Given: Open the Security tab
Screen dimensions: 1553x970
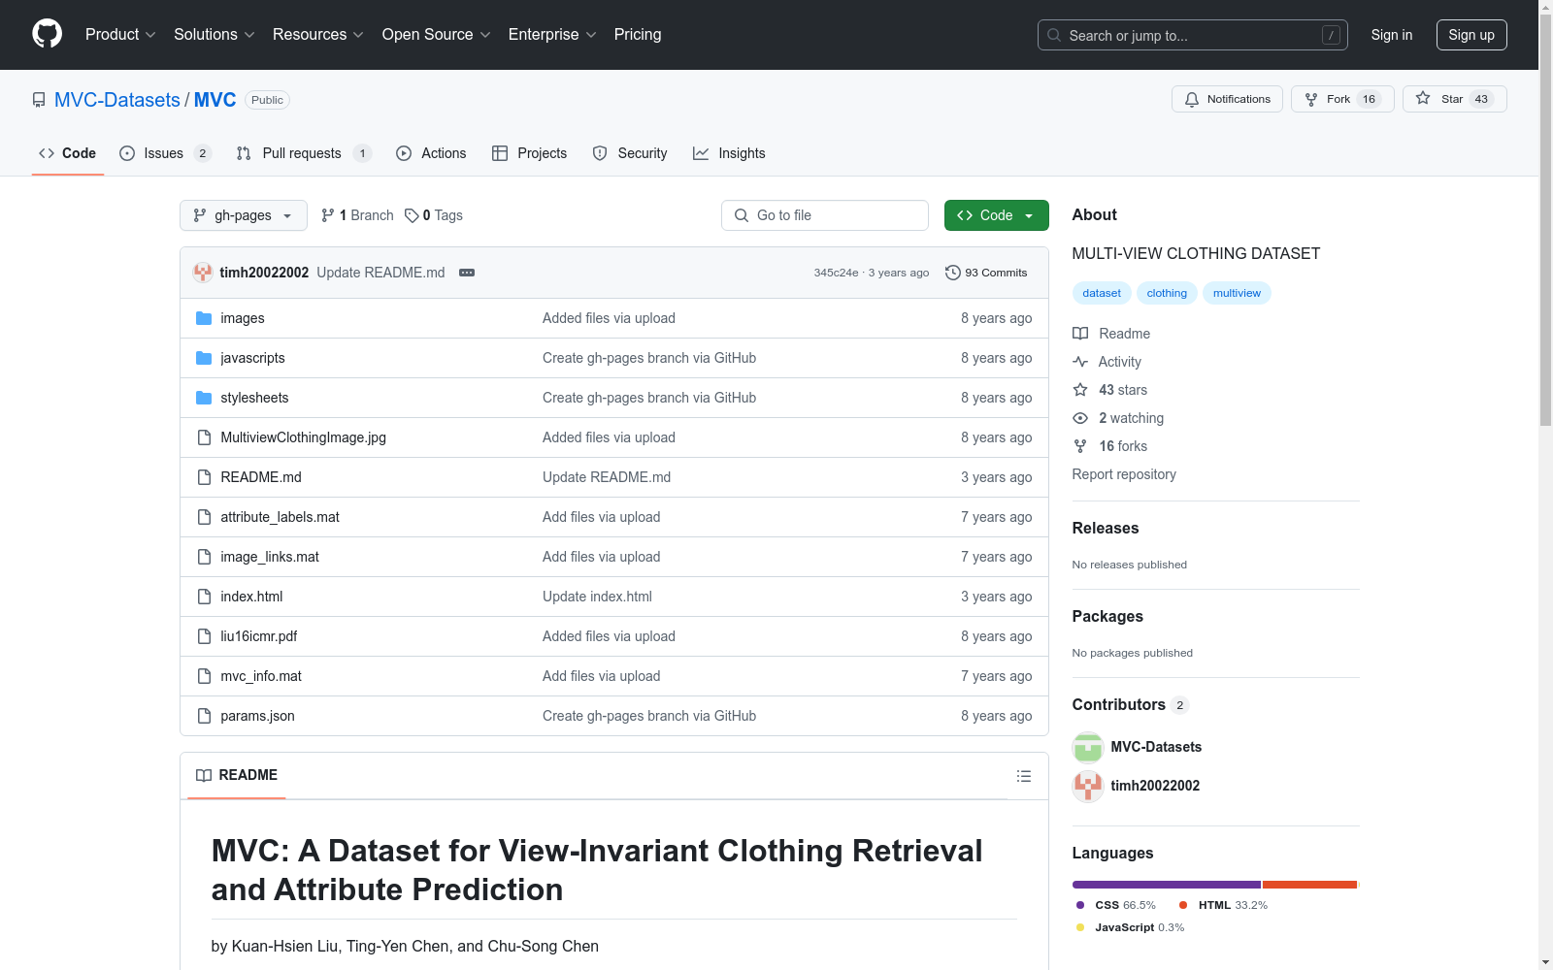Looking at the screenshot, I should [x=630, y=153].
